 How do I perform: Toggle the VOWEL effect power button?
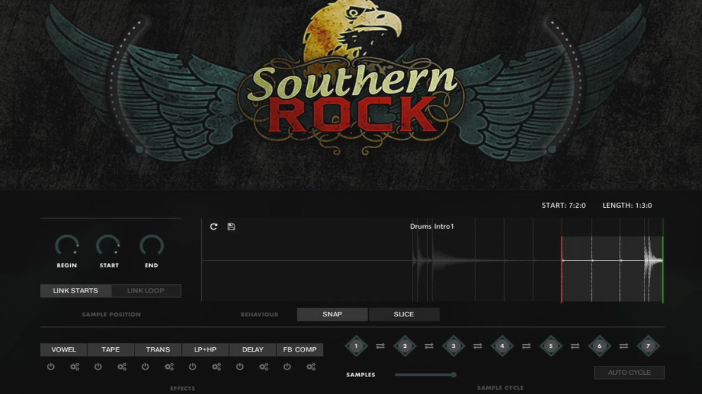point(51,367)
